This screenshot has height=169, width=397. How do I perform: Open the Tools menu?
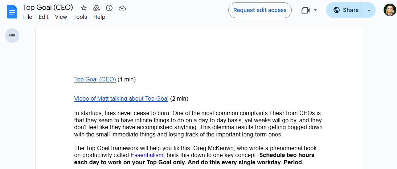pyautogui.click(x=80, y=17)
